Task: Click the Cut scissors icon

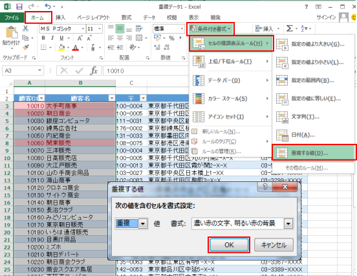Action: click(x=25, y=29)
